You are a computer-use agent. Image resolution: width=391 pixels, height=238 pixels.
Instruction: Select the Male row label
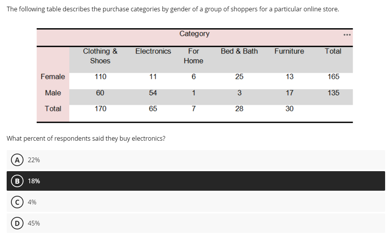(x=53, y=93)
